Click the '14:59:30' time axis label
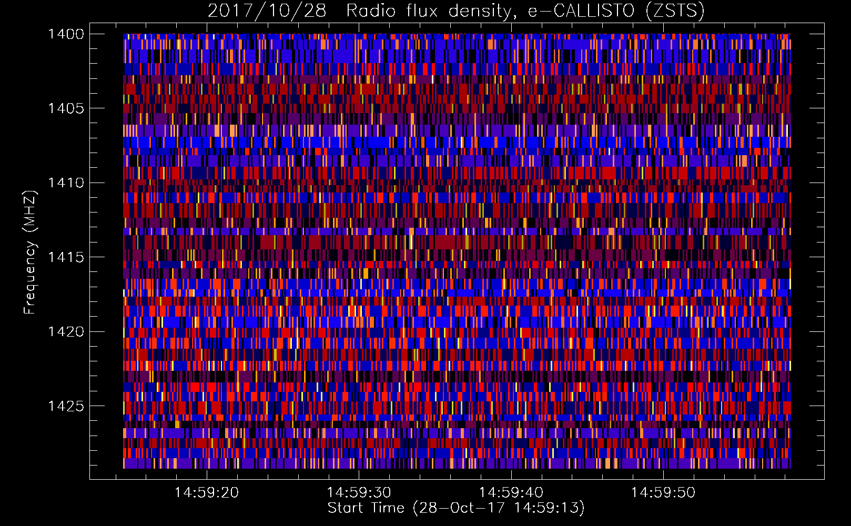851x526 pixels. click(359, 493)
